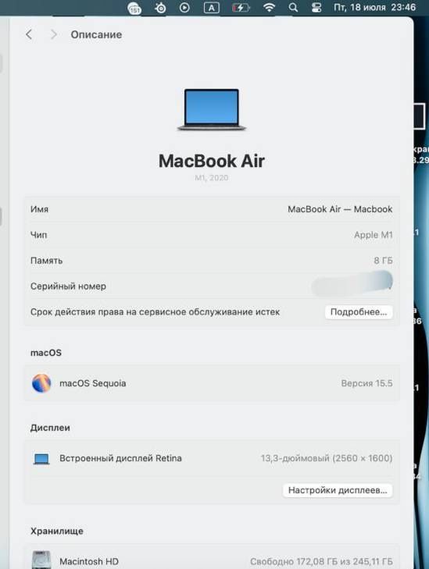
Task: Click the 'Подробнее…' service coverage button
Action: coord(359,312)
